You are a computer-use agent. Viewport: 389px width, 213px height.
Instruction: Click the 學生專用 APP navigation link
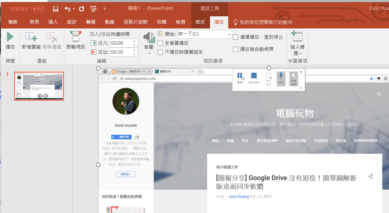267,141
